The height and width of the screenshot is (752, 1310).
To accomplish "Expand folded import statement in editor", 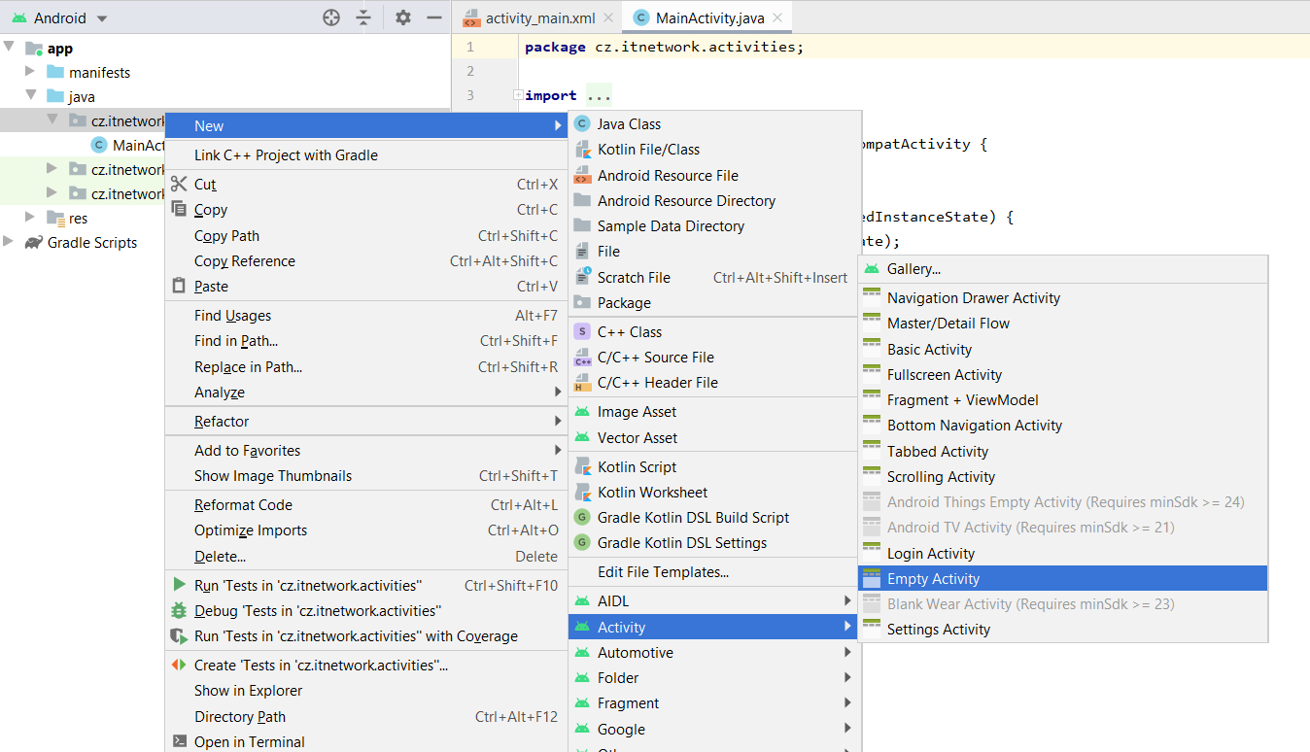I will click(x=518, y=95).
